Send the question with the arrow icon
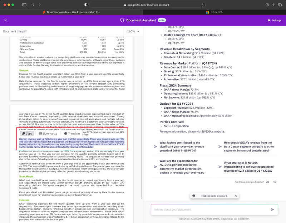The height and width of the screenshot is (223, 286). [x=272, y=209]
